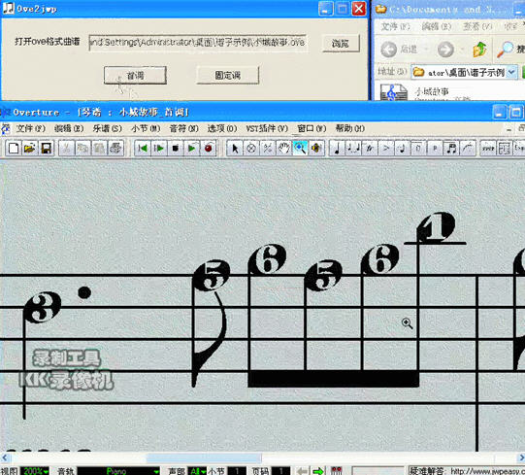Play from current position green step-play icon
This screenshot has height=475, width=525.
click(x=159, y=149)
